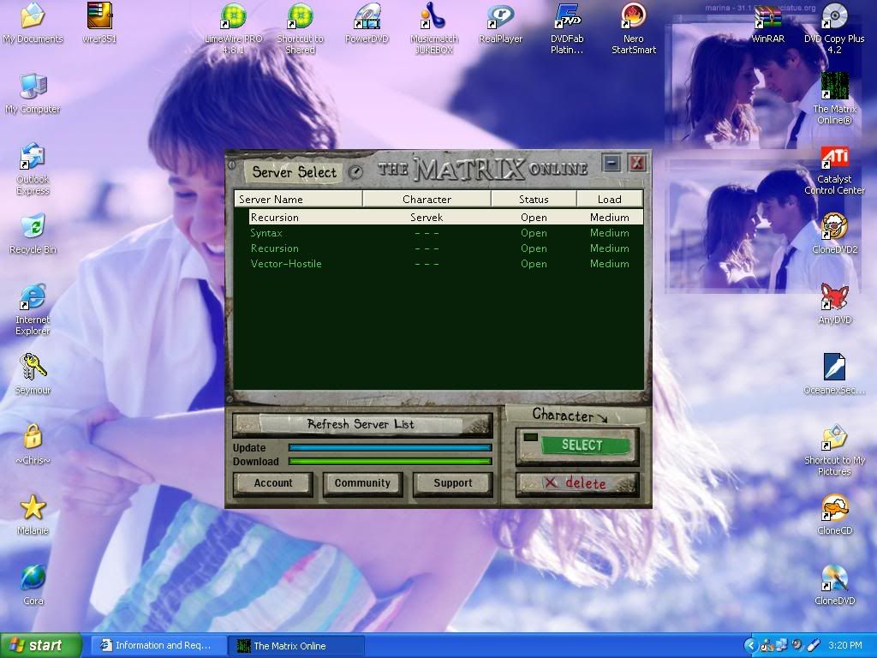Open Musicmatch Jukebox shortcut
This screenshot has height=658, width=877.
click(433, 28)
